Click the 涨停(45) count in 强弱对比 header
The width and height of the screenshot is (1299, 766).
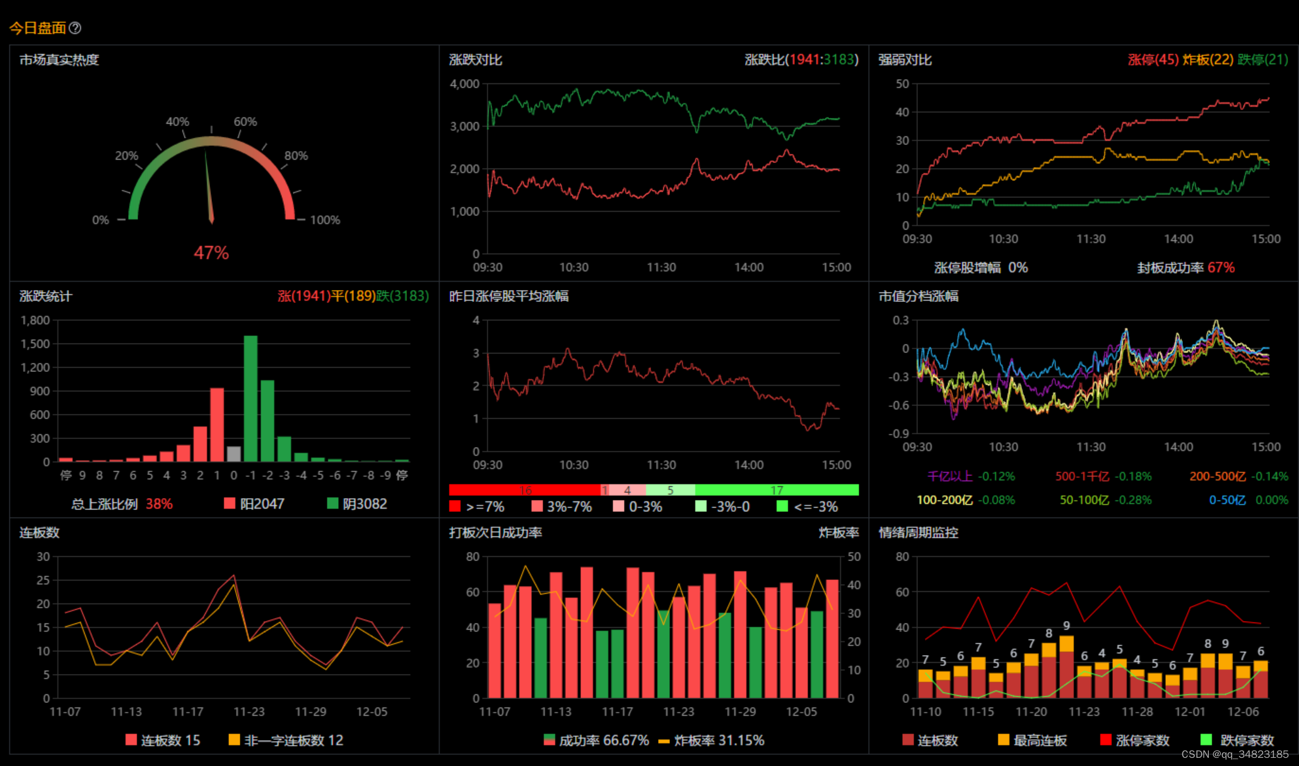(1153, 60)
